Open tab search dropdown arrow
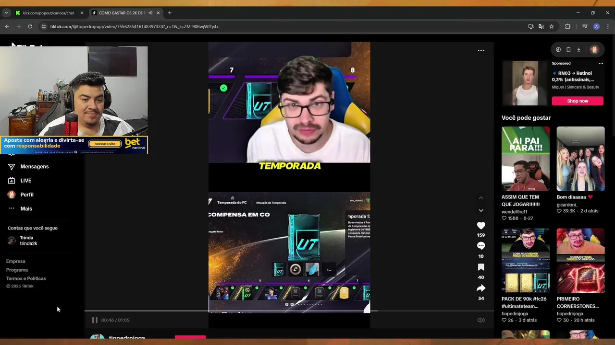 (x=6, y=13)
